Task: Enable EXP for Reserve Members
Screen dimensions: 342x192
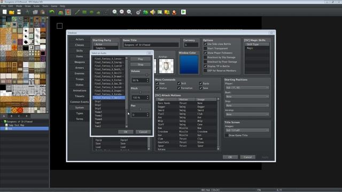Action: 205,71
